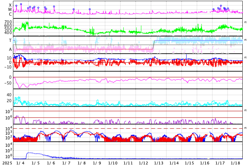Select the 1/10 date label
Viewport: 249px width, 166px height.
coord(113,163)
